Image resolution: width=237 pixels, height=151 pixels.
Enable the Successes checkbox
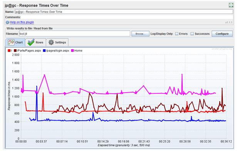(192, 34)
